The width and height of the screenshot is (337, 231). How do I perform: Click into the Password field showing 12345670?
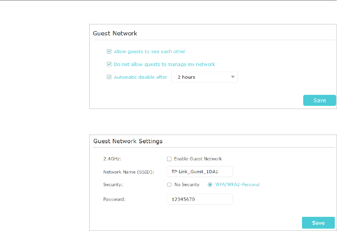click(200, 199)
